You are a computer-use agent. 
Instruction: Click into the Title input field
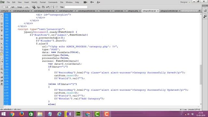(x=76, y=7)
